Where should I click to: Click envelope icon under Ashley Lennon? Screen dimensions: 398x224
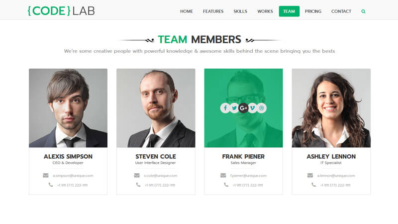[x=310, y=176]
